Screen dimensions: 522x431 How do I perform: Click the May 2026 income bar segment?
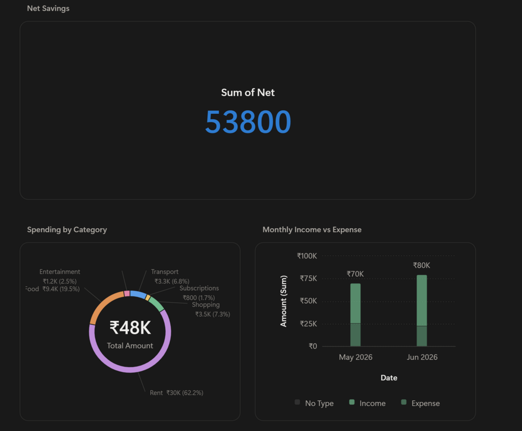(x=356, y=303)
